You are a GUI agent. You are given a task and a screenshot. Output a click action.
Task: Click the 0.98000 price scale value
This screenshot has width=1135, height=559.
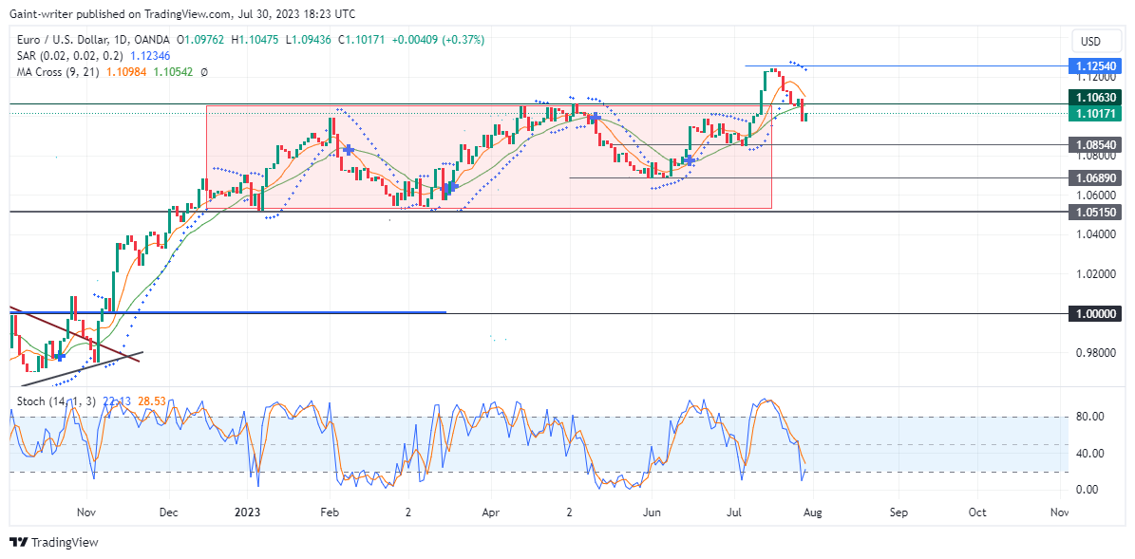[1095, 353]
